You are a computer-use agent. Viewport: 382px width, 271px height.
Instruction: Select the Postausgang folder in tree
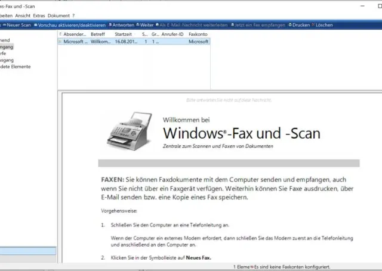click(7, 60)
